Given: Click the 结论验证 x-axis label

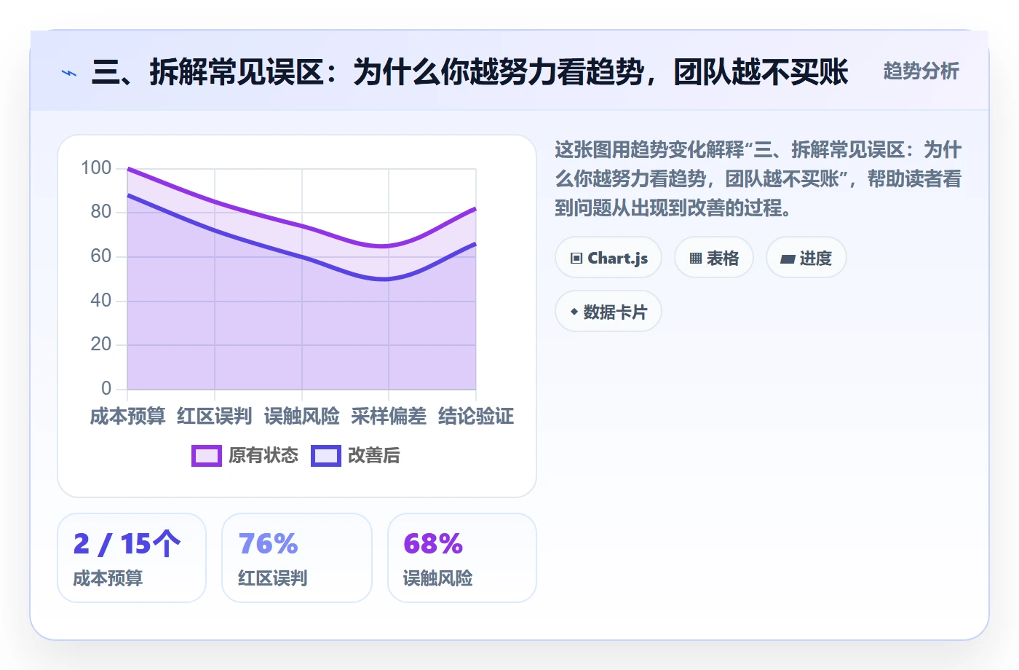Looking at the screenshot, I should (x=476, y=417).
